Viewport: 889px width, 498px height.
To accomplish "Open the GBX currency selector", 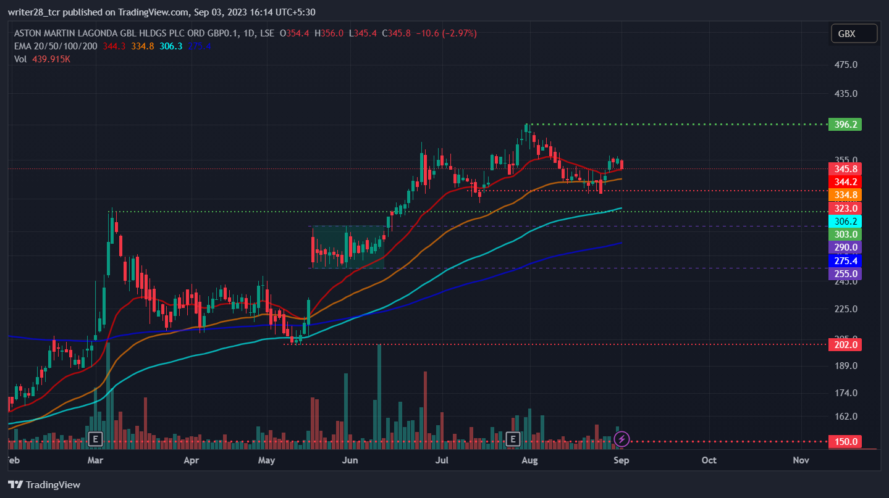I will click(854, 33).
